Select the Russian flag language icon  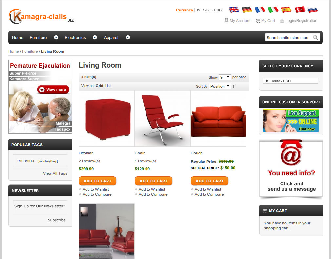coord(313,10)
